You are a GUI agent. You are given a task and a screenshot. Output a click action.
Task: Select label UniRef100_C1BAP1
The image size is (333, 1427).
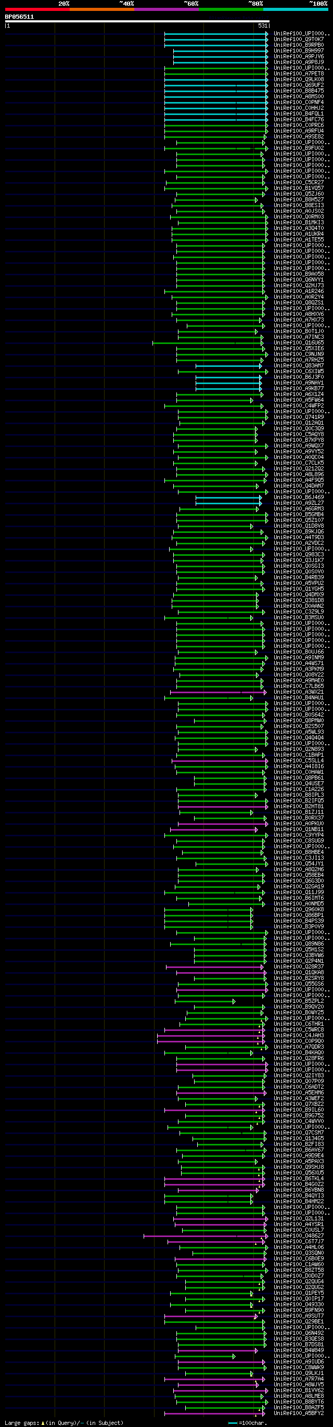(x=299, y=755)
